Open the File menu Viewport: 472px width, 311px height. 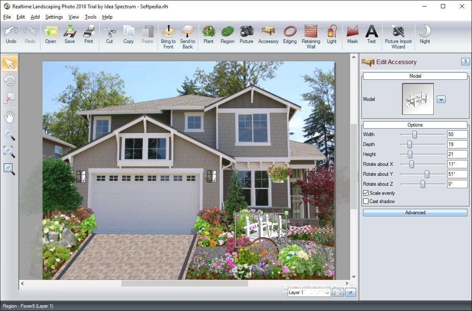(7, 17)
